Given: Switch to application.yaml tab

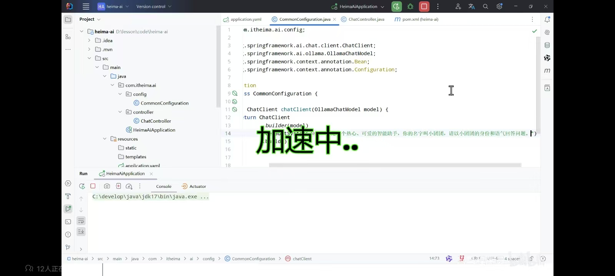Looking at the screenshot, I should [x=242, y=19].
